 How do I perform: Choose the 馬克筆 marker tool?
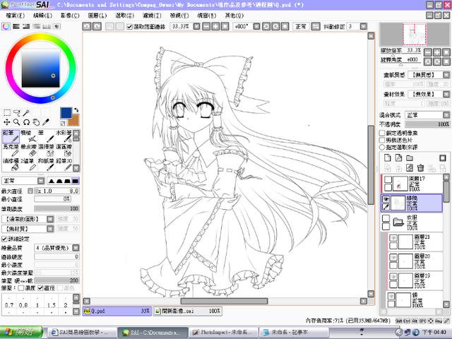pos(11,150)
